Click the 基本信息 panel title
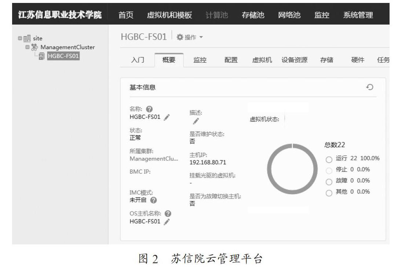Image resolution: width=398 pixels, height=269 pixels. [142, 87]
